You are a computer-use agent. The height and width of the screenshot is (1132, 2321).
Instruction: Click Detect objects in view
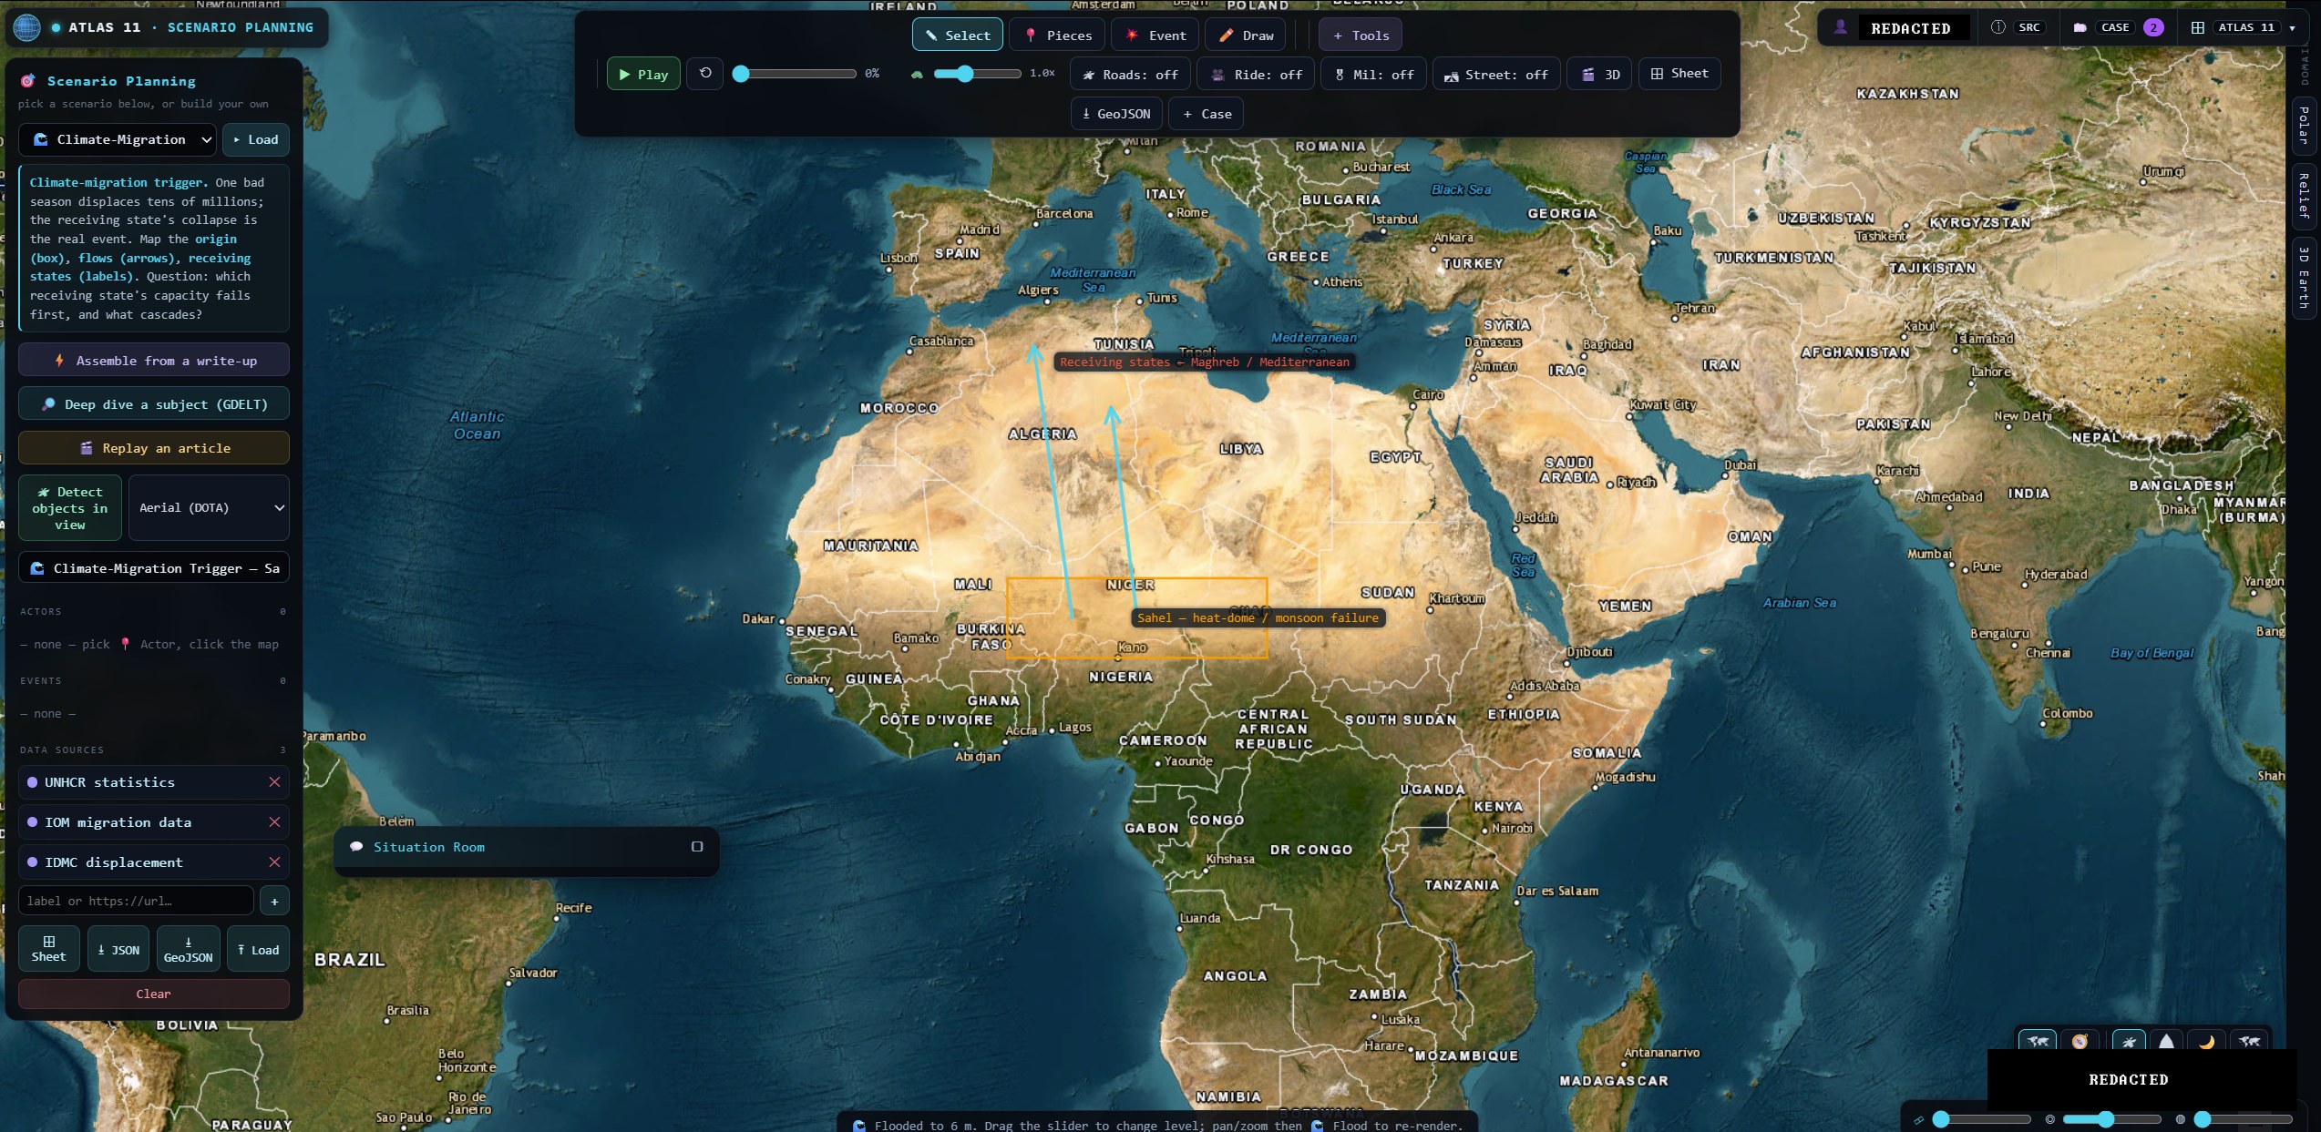click(x=70, y=507)
